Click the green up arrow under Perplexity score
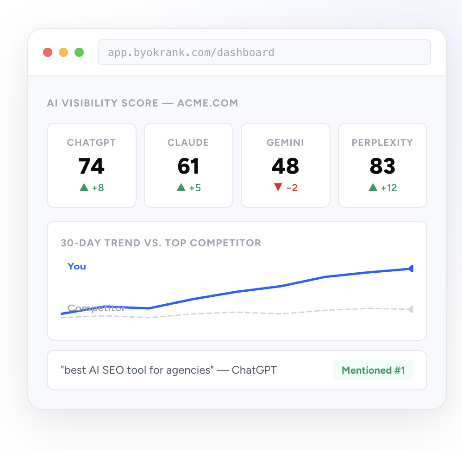 [373, 188]
